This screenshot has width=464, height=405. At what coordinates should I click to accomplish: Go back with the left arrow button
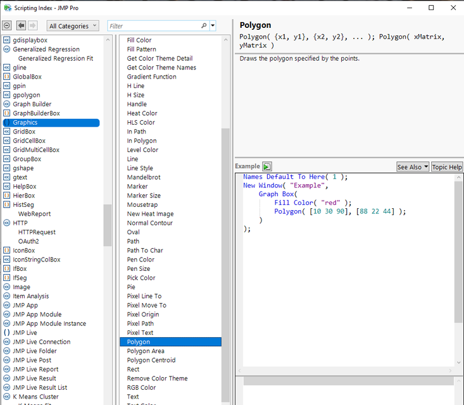(21, 26)
